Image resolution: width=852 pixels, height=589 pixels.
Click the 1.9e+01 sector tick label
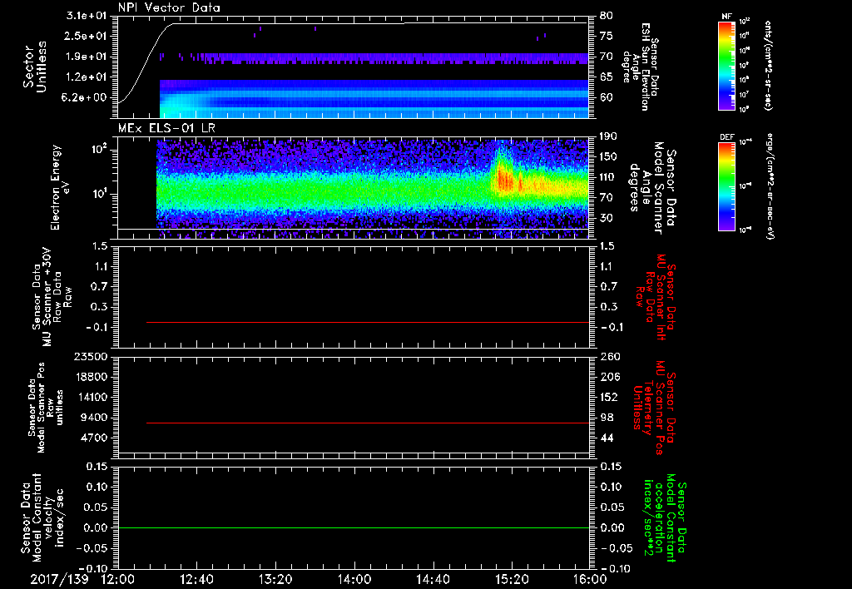tap(87, 57)
